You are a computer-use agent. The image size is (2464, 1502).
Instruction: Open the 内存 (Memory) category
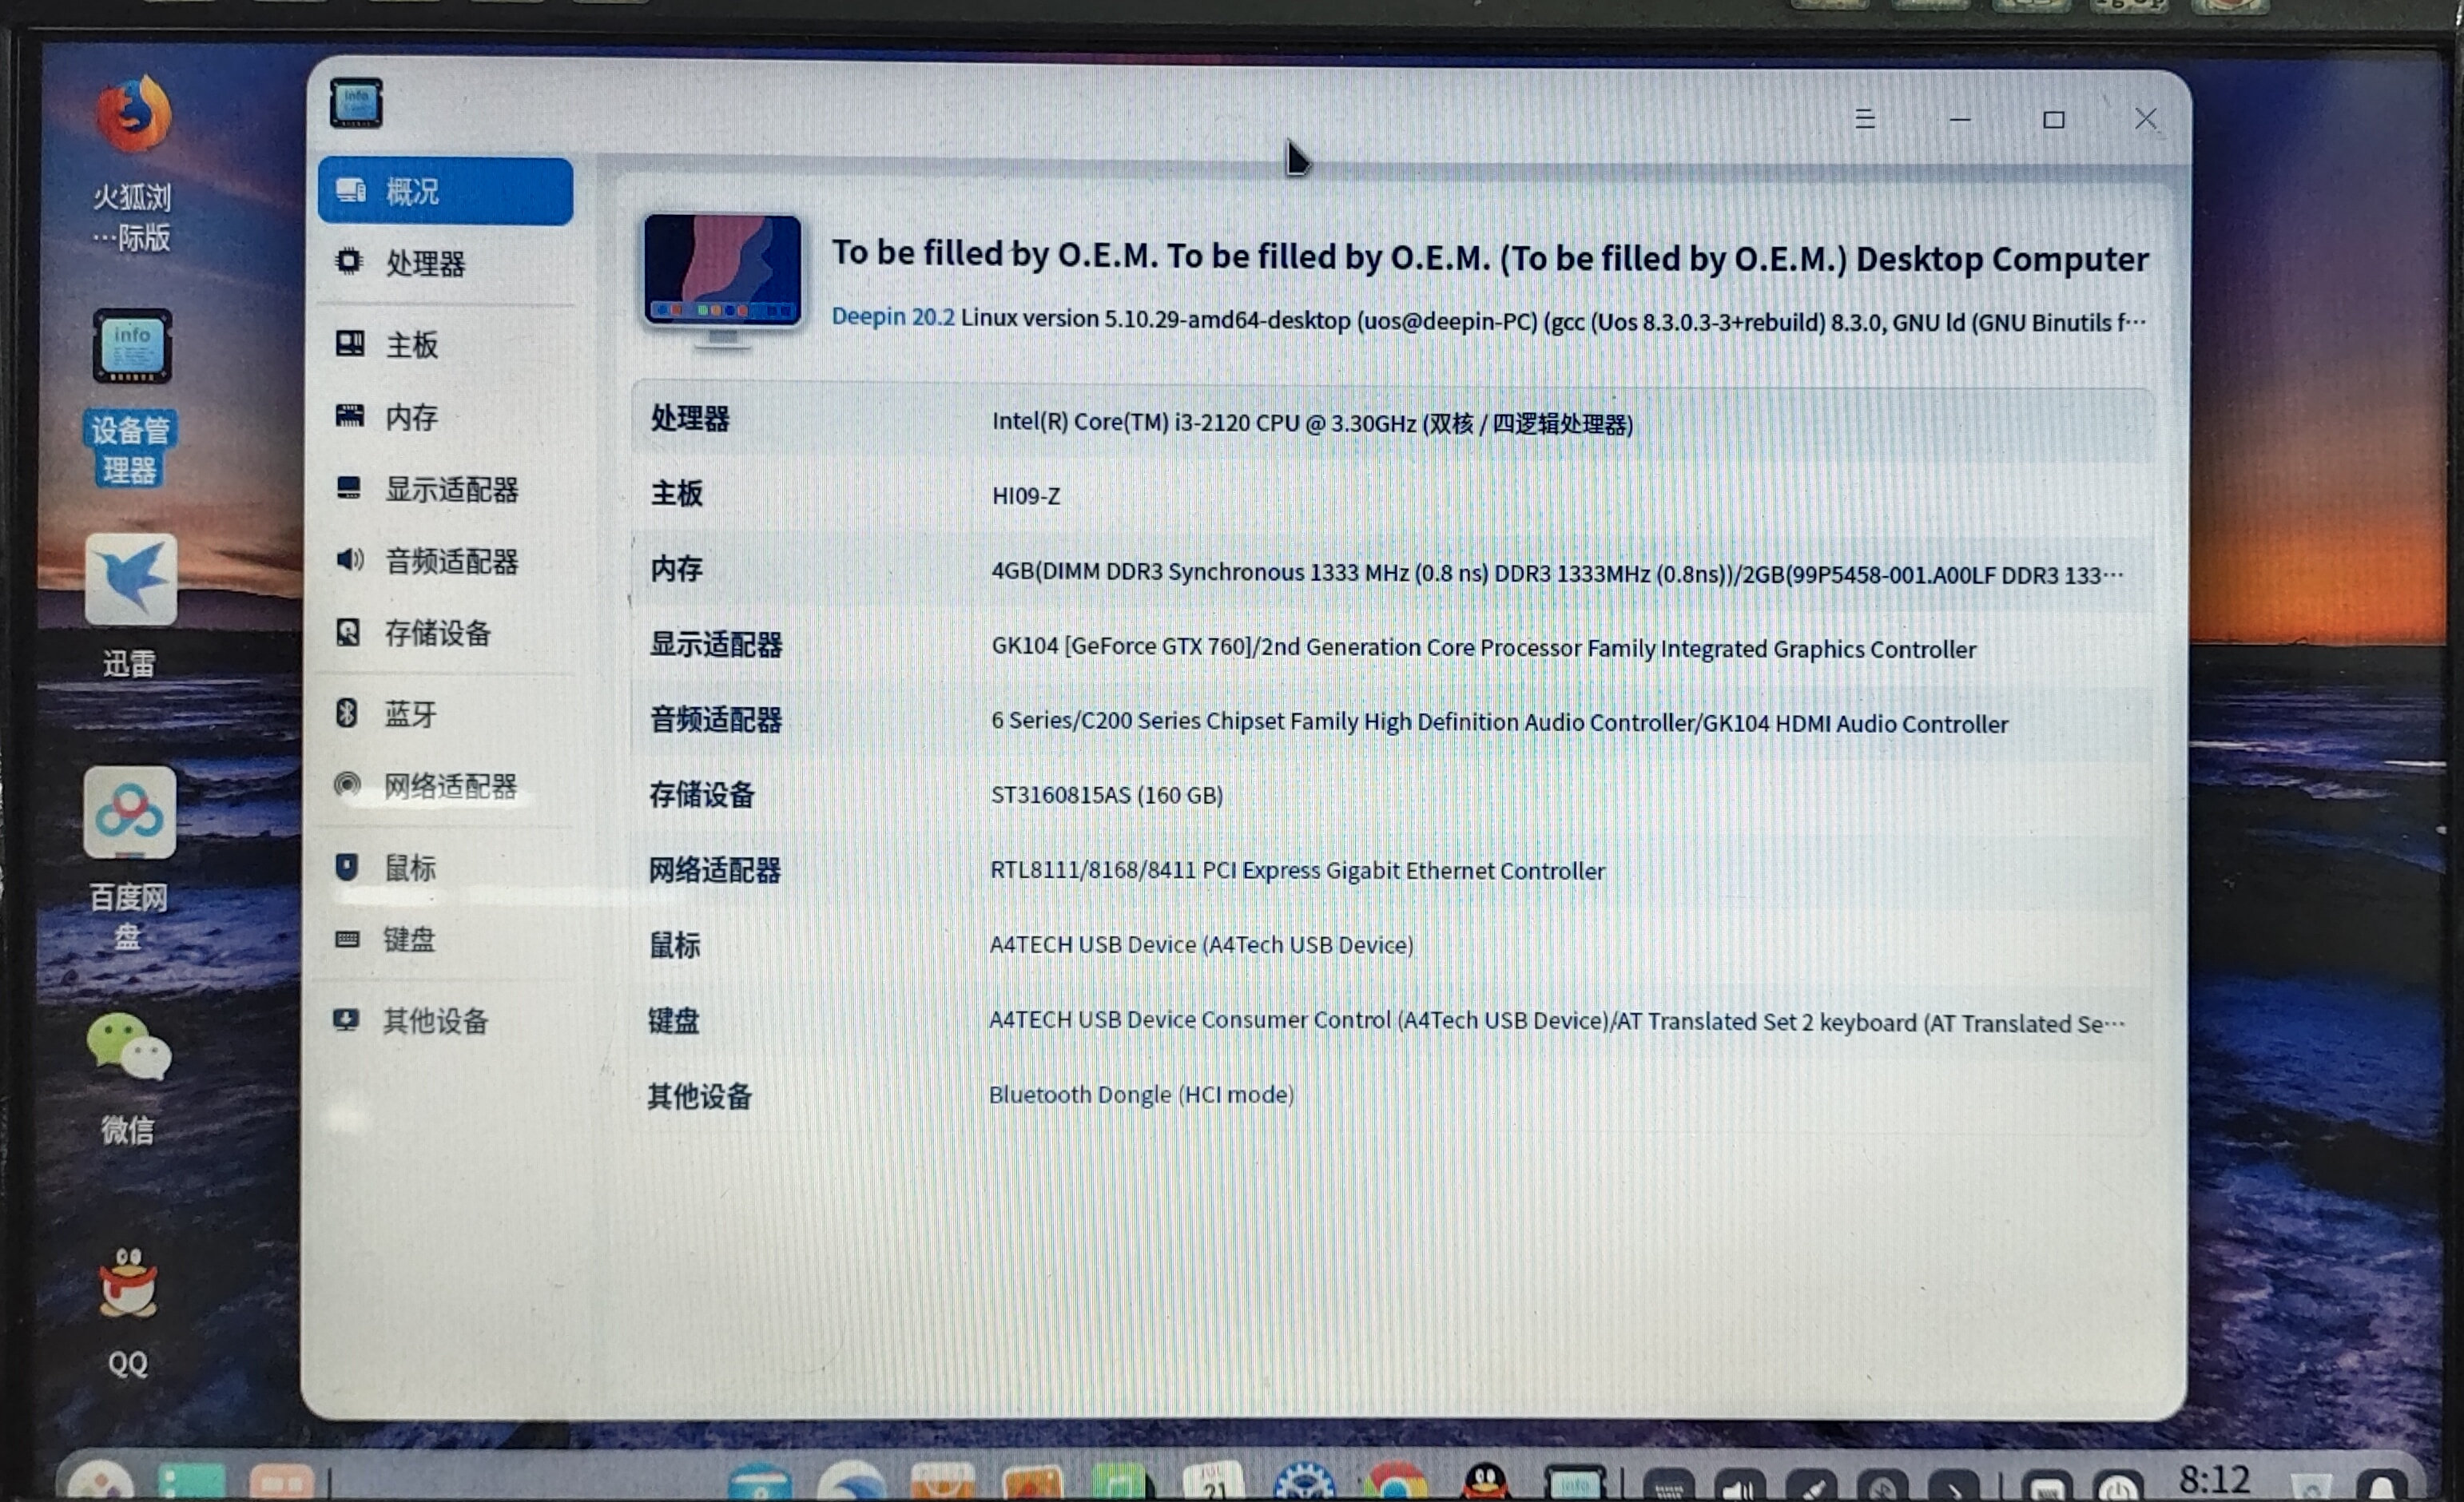point(411,417)
